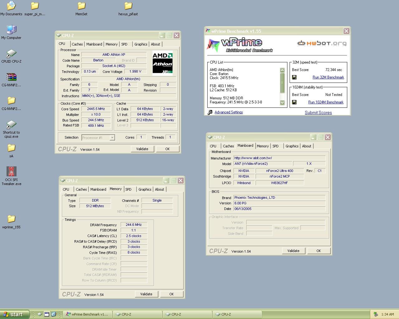Click Validate in CPU-Z Memory window
399x319 pixels.
[x=146, y=294]
